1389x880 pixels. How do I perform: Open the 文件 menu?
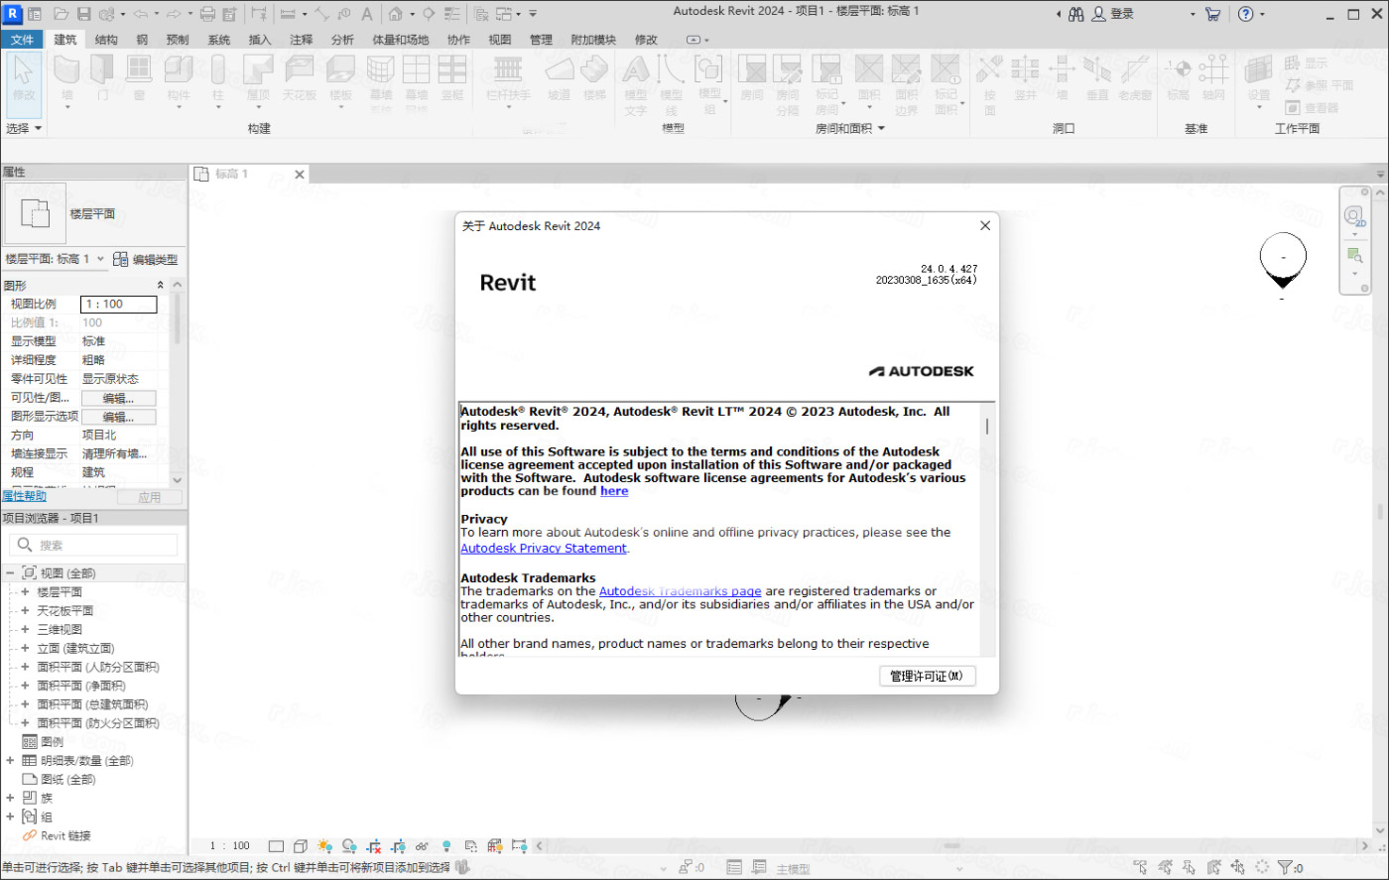22,40
